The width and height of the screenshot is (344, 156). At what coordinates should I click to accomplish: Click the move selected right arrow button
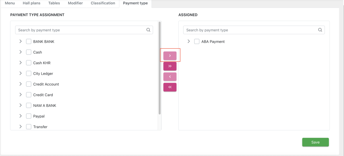(170, 56)
